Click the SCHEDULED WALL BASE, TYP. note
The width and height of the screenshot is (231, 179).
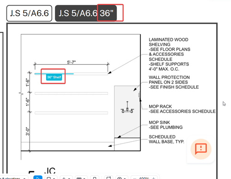[x=166, y=139]
